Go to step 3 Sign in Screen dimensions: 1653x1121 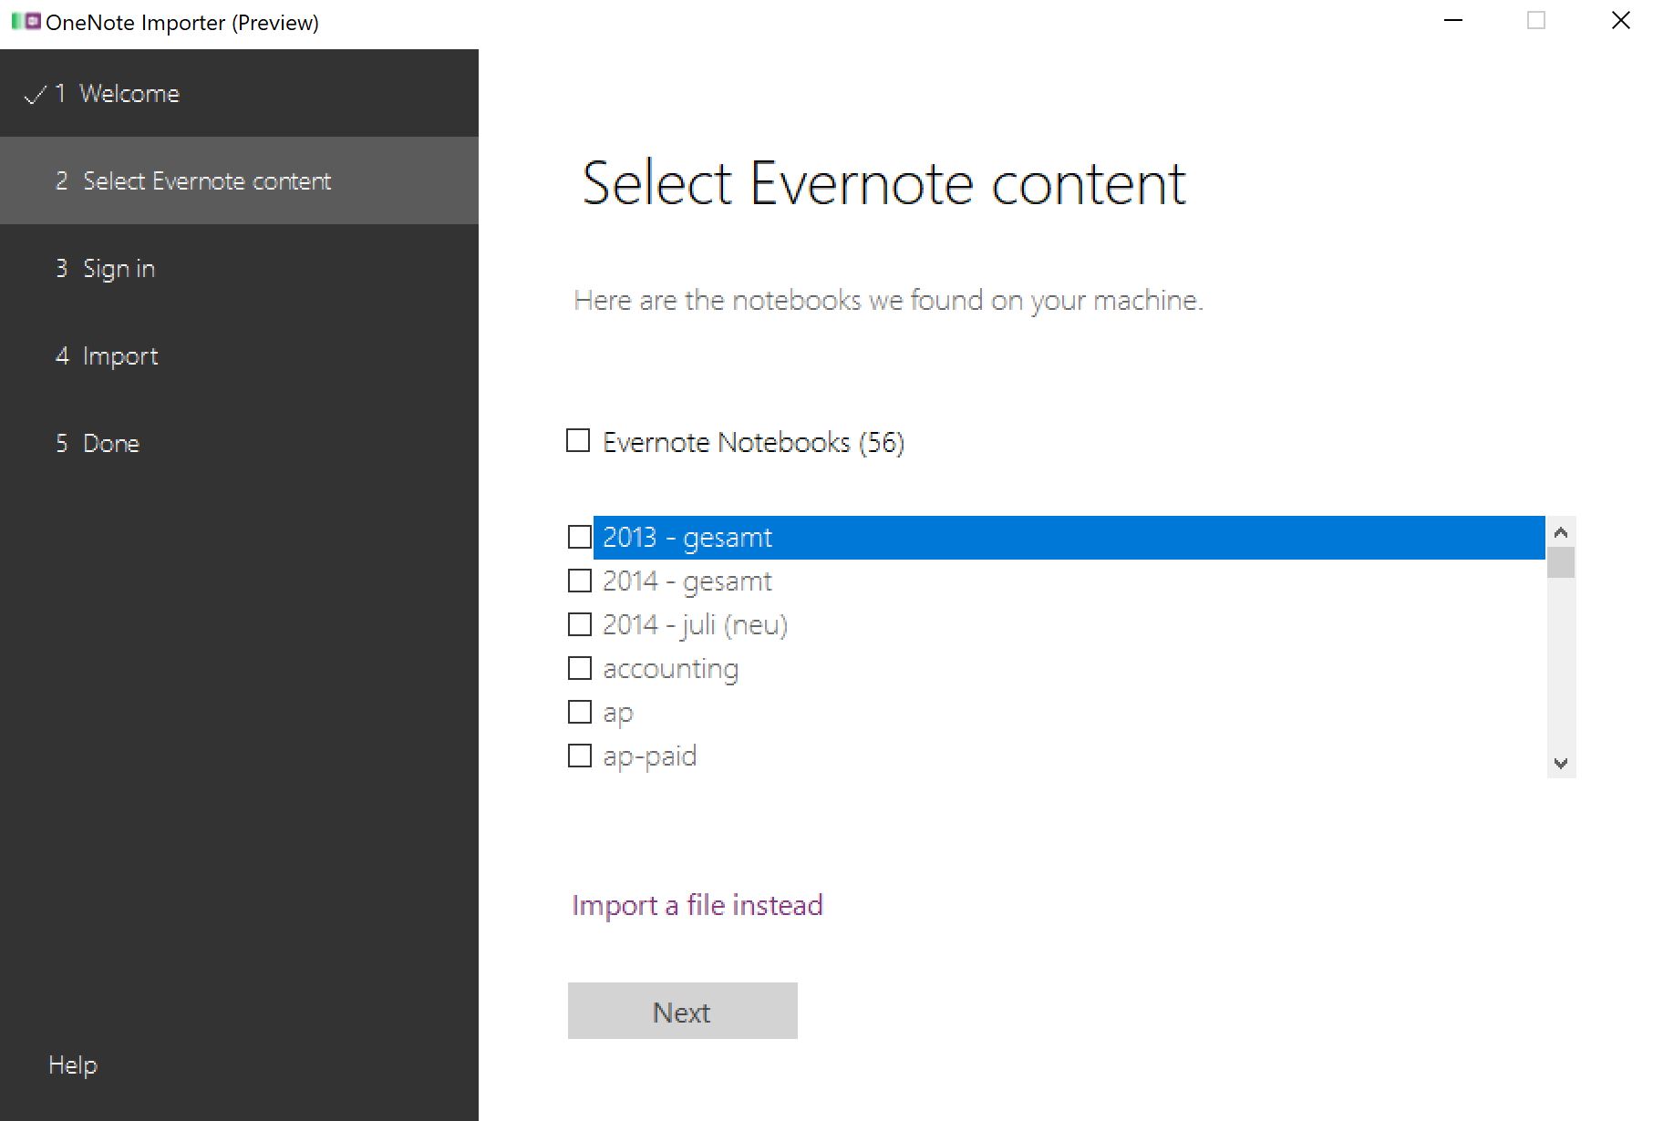coord(239,268)
